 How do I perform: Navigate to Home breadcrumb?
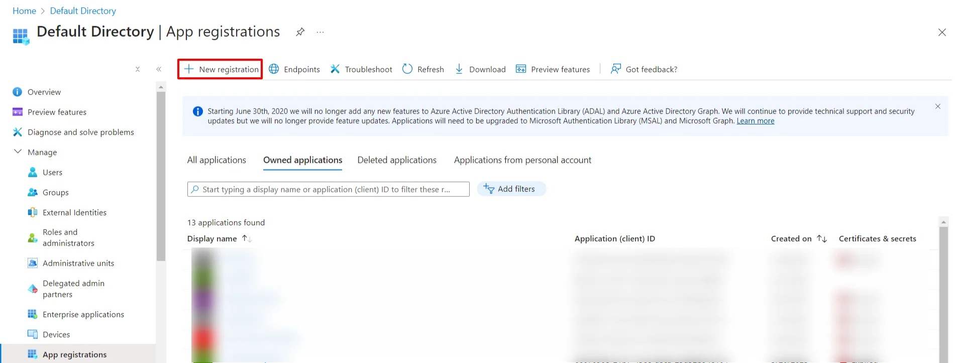(24, 11)
